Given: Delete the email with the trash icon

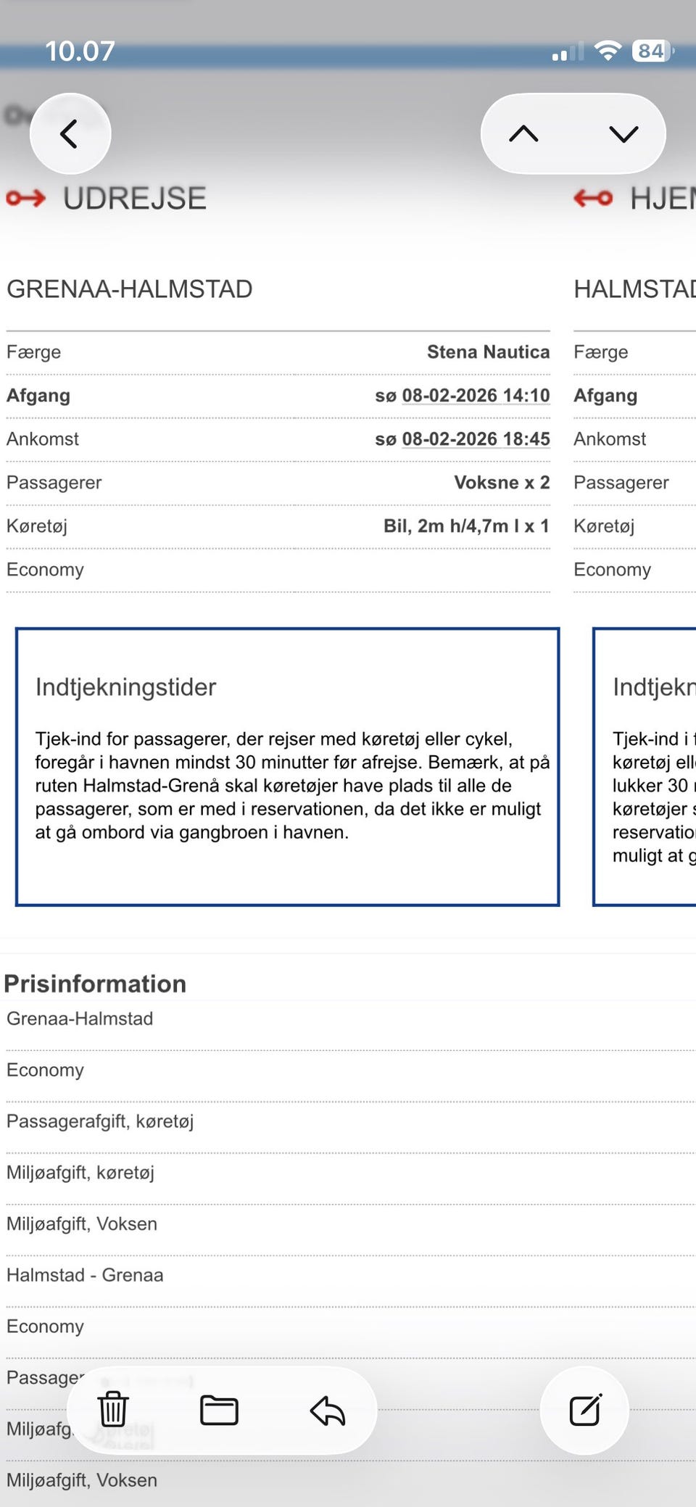Looking at the screenshot, I should [113, 1409].
